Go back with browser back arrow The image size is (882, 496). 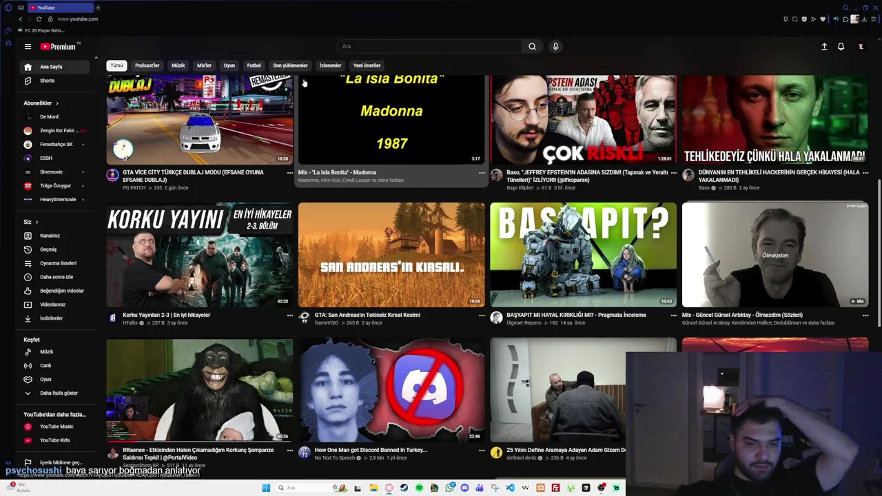tap(21, 19)
